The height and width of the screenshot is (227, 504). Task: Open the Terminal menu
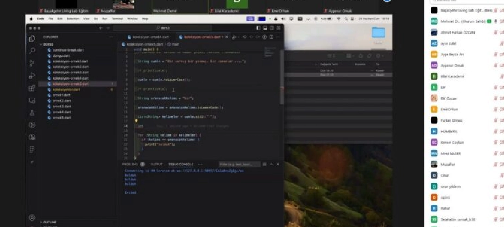[x=117, y=19]
